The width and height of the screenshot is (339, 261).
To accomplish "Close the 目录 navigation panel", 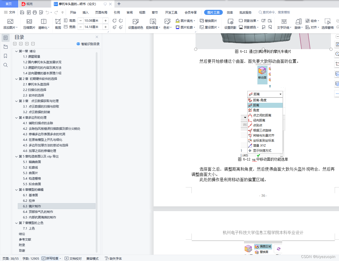I will (97, 37).
